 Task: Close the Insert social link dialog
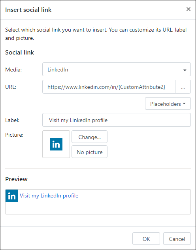coord(188,9)
